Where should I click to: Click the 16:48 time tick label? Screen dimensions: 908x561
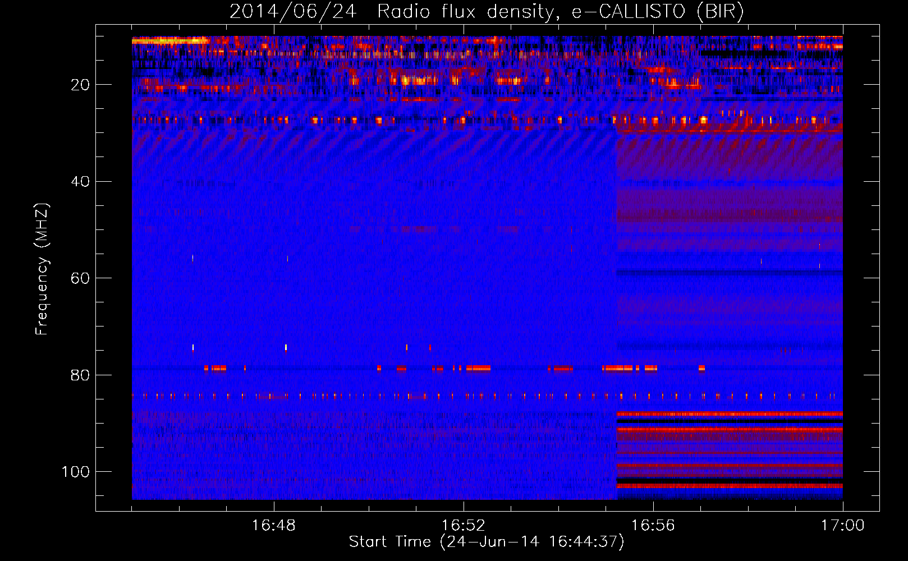pyautogui.click(x=274, y=526)
